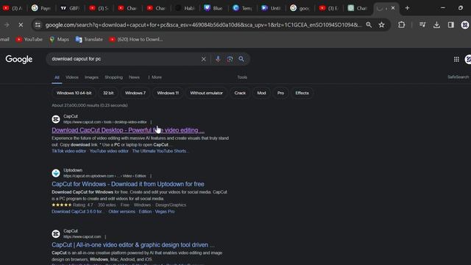Open Chrome Downloads icon
471x265 pixels.
436,25
